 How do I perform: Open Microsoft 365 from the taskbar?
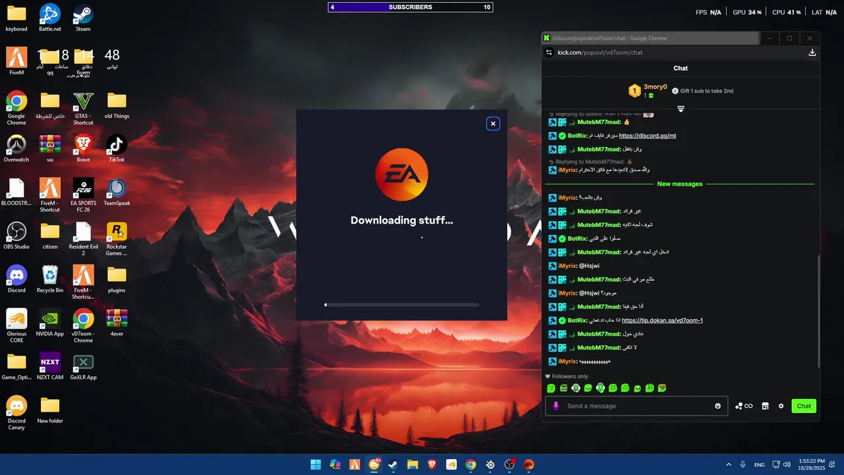(x=335, y=464)
